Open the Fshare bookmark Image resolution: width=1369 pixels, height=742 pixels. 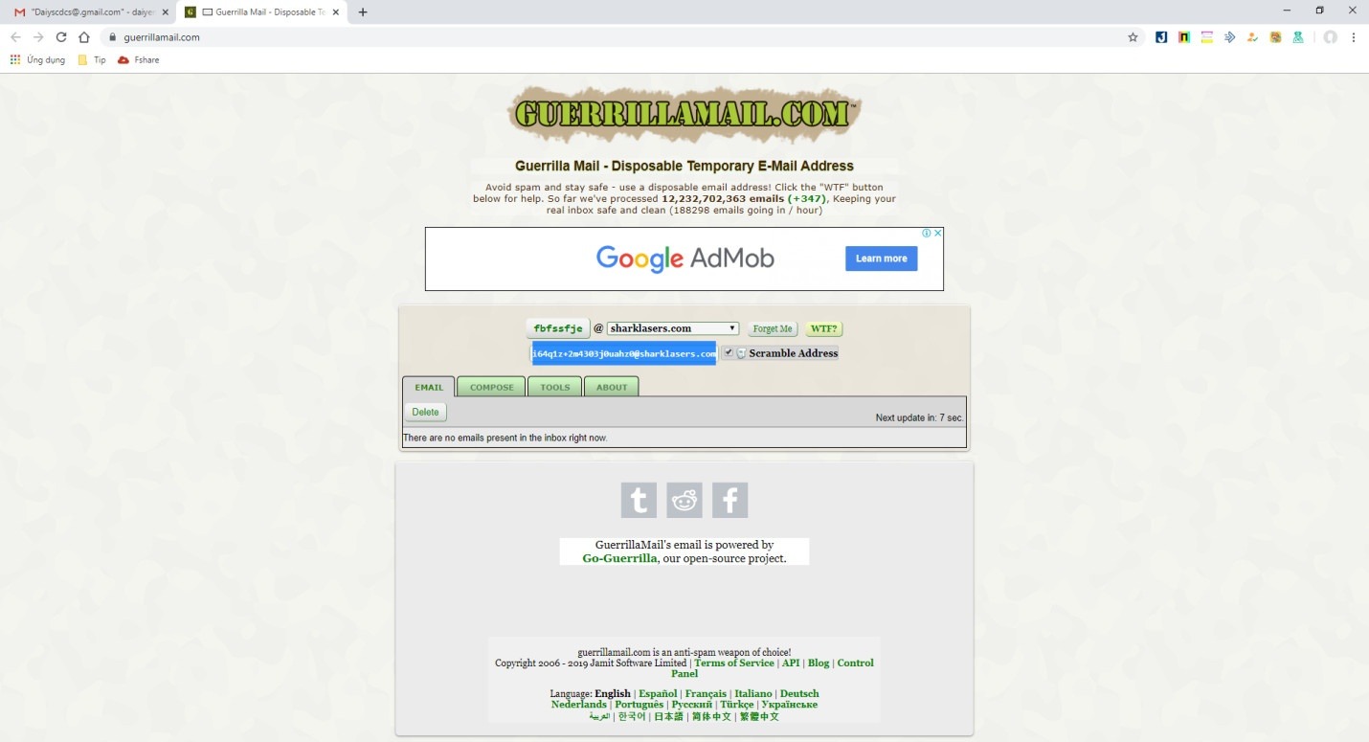point(139,59)
